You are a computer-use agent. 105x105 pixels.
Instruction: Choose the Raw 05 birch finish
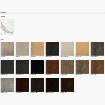7,49
